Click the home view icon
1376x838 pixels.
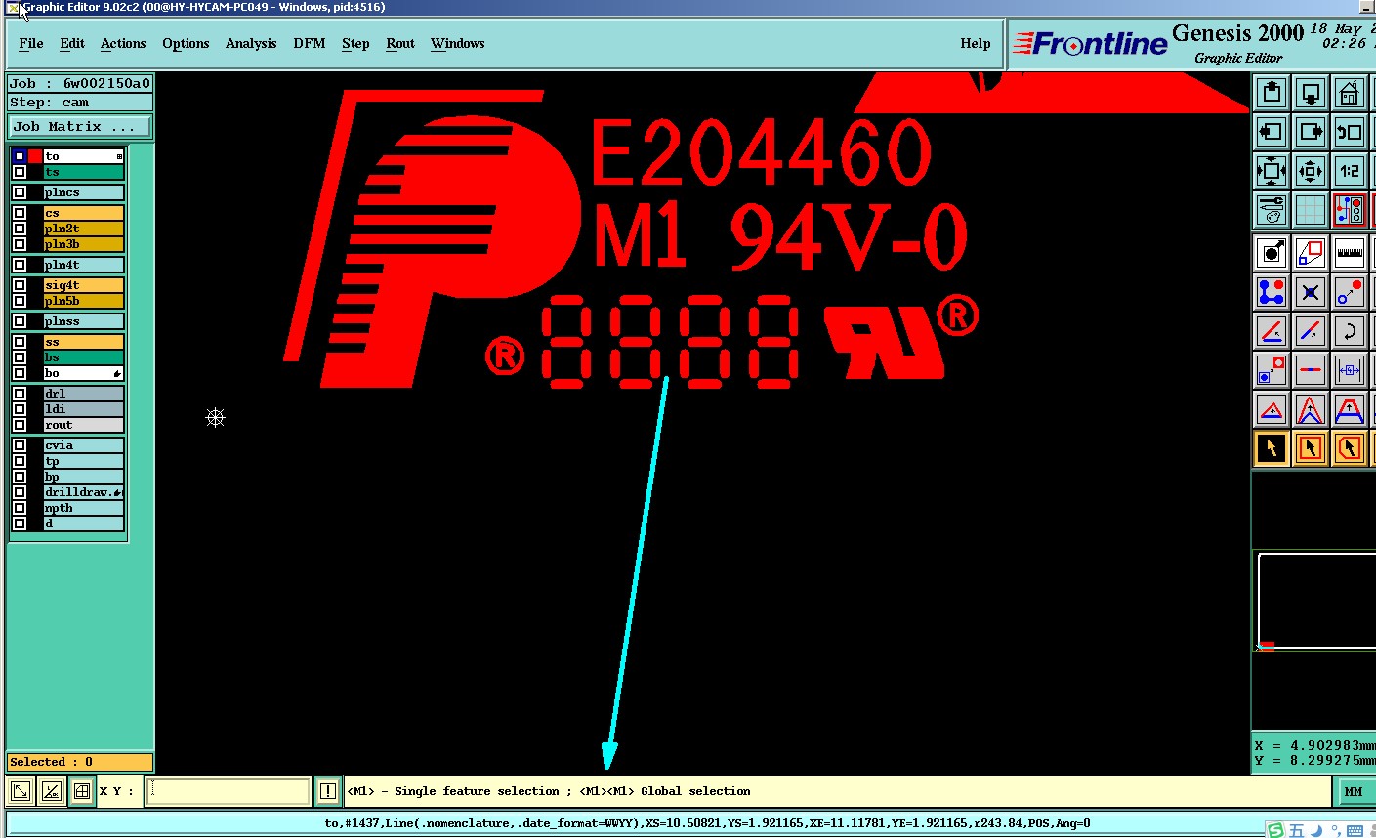pos(1350,93)
